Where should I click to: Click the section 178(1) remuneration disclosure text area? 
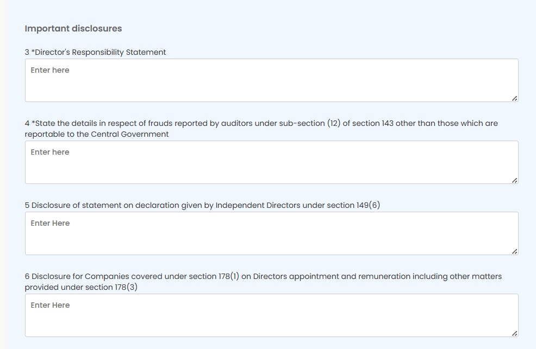271,315
